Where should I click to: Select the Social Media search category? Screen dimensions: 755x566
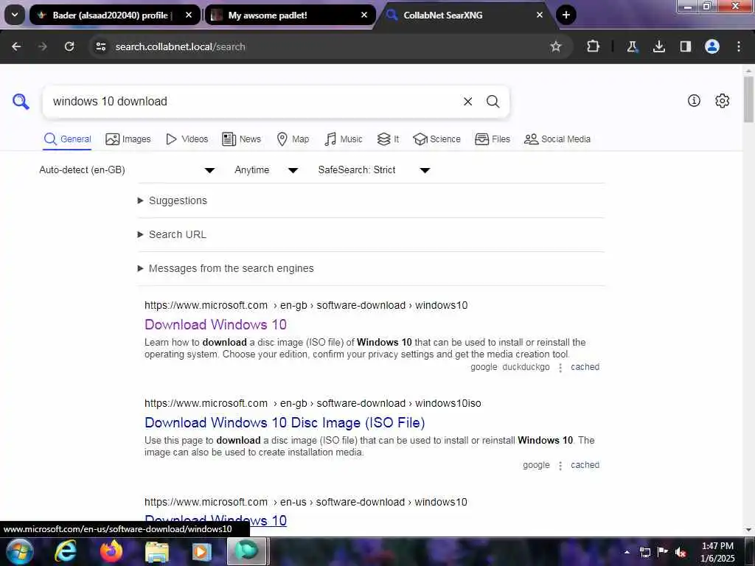[557, 139]
